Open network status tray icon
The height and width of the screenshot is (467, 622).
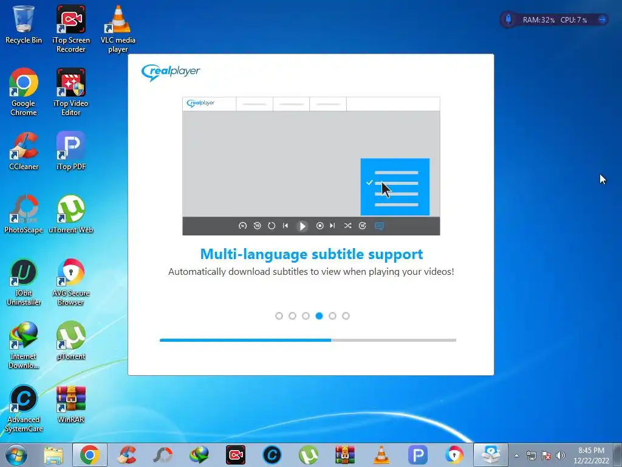[531, 455]
